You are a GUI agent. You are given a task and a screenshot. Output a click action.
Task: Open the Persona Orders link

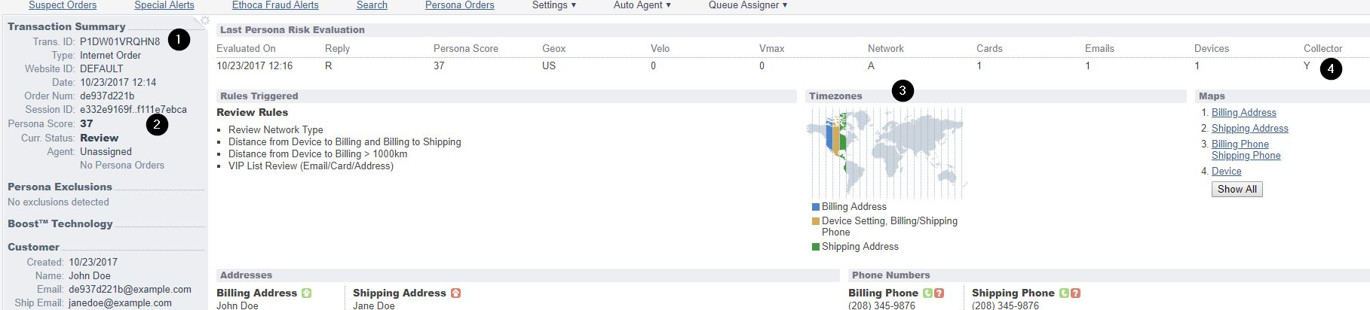point(460,5)
